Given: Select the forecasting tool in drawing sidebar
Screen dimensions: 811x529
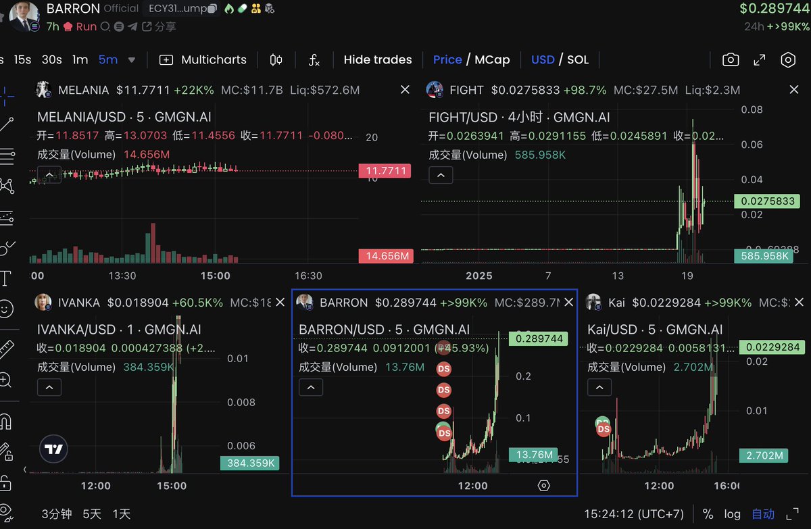Looking at the screenshot, I should click(5, 217).
